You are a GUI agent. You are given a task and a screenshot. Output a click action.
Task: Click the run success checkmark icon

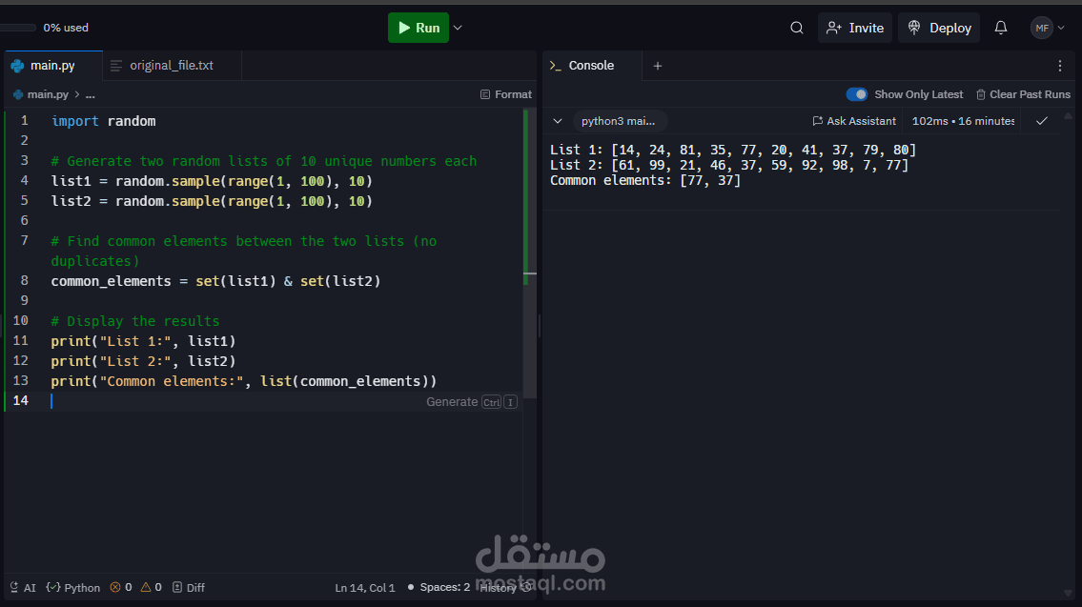tap(1042, 121)
